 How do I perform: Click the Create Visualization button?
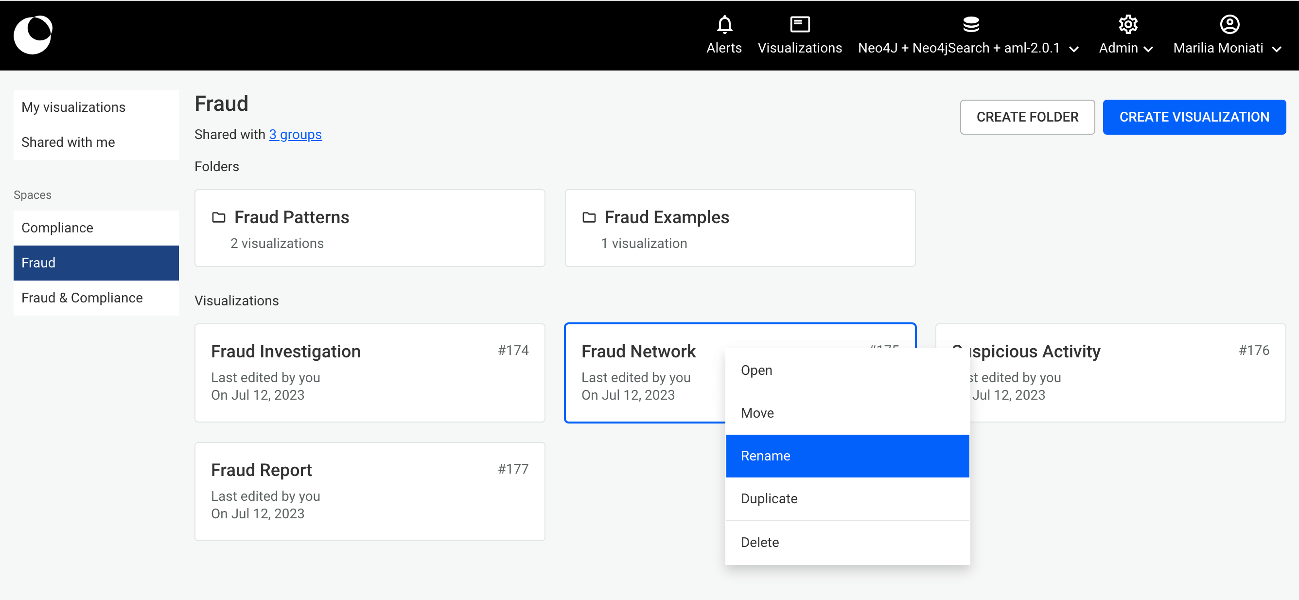(1194, 117)
